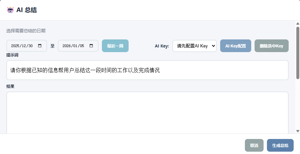The image size is (300, 154).
Task: Select the day in the end date field
Action: pyautogui.click(x=82, y=46)
